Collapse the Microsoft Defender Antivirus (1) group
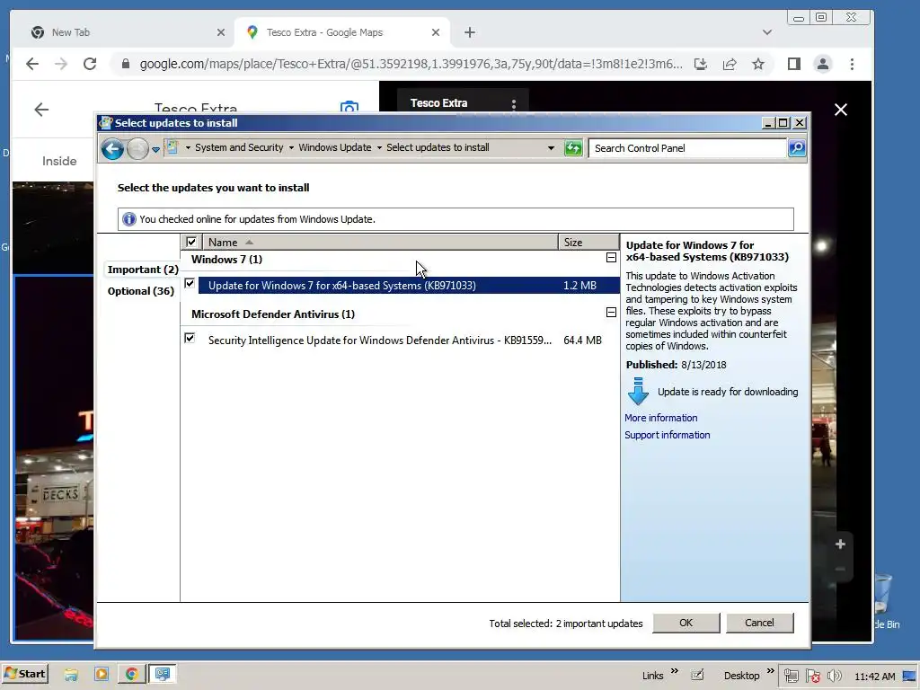Viewport: 920px width, 690px height. point(611,312)
